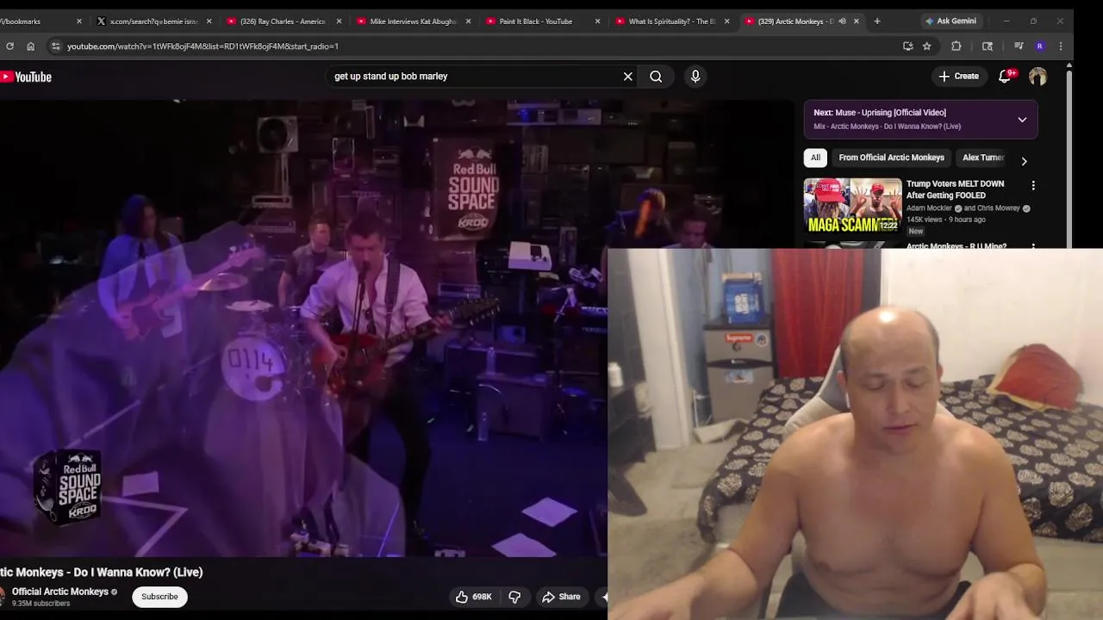
Task: Open the browser side panel icon
Action: click(x=988, y=46)
